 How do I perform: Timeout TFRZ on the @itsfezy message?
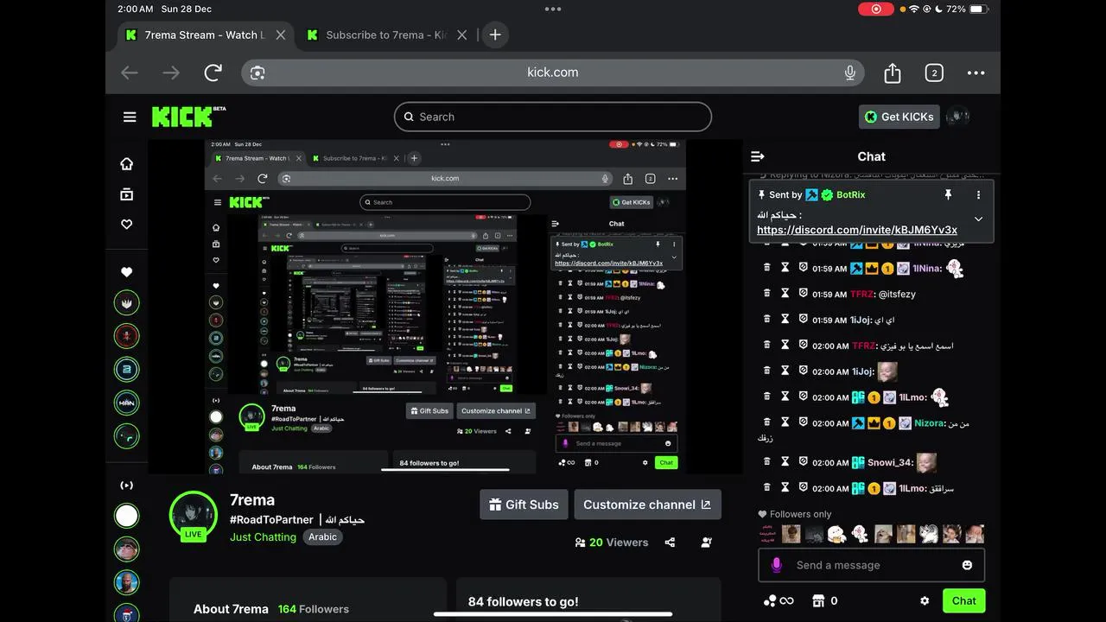click(x=785, y=294)
